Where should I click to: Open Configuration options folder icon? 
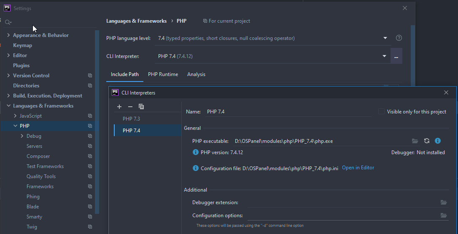click(x=444, y=216)
